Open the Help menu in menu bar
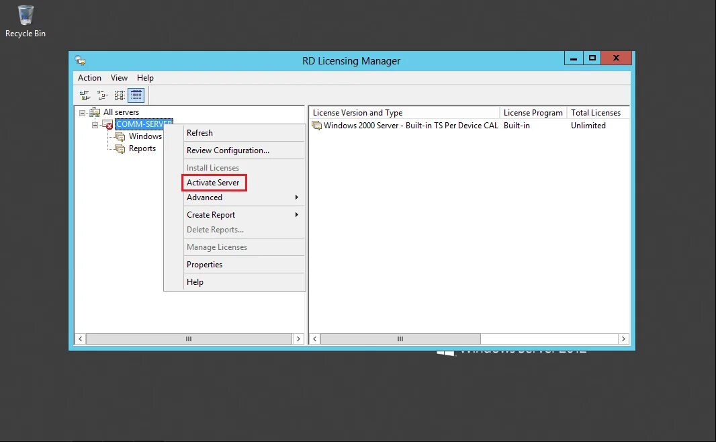The width and height of the screenshot is (716, 442). pyautogui.click(x=145, y=78)
